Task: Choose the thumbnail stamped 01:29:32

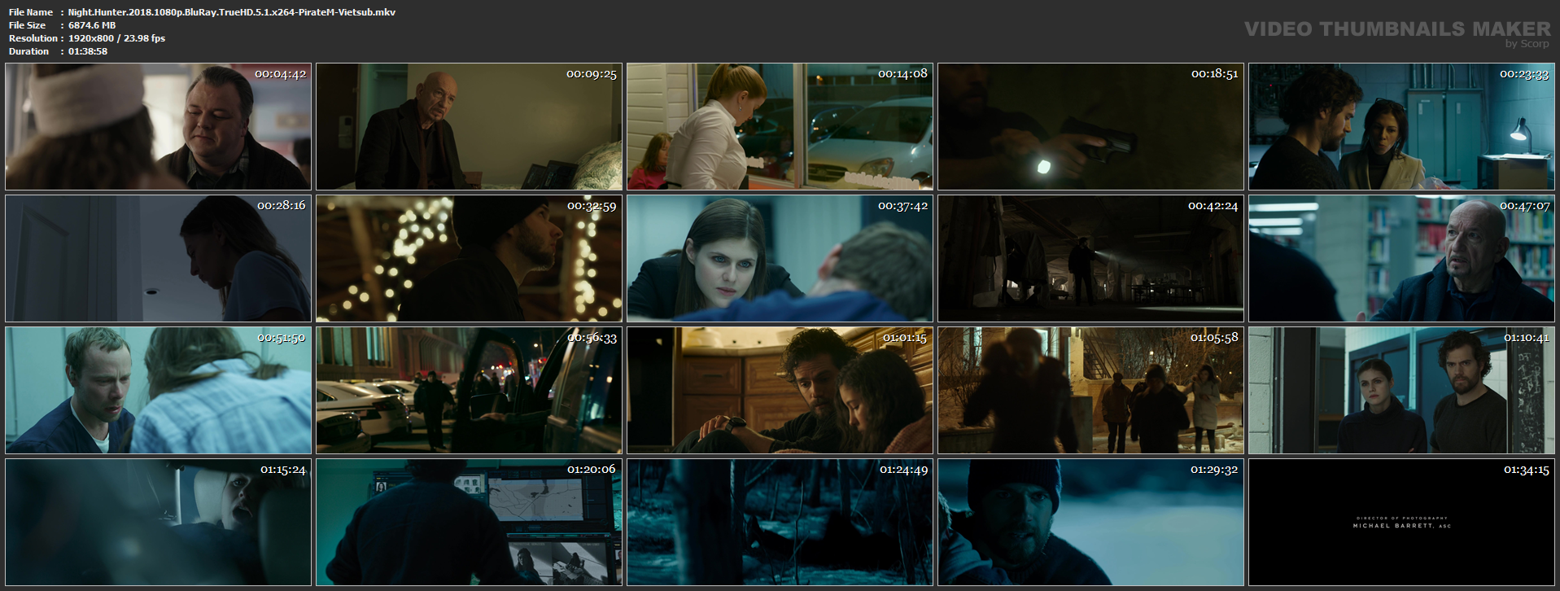Action: 1090,522
